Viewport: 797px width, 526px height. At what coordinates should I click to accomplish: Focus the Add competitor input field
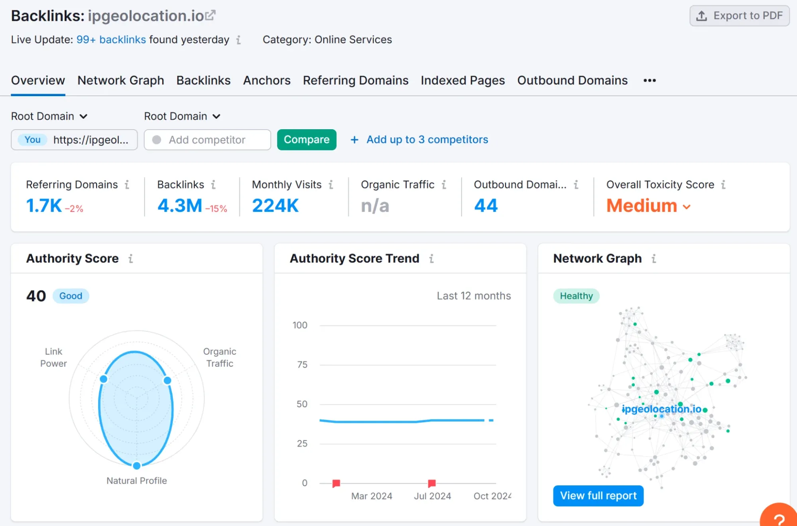[207, 140]
